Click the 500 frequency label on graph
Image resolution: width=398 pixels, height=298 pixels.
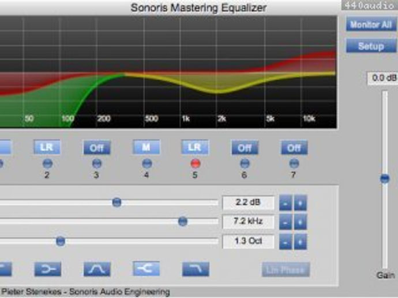tap(152, 119)
